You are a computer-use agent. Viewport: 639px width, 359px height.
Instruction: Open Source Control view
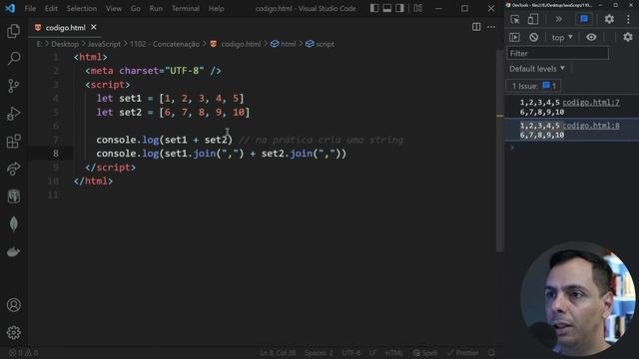coord(13,86)
